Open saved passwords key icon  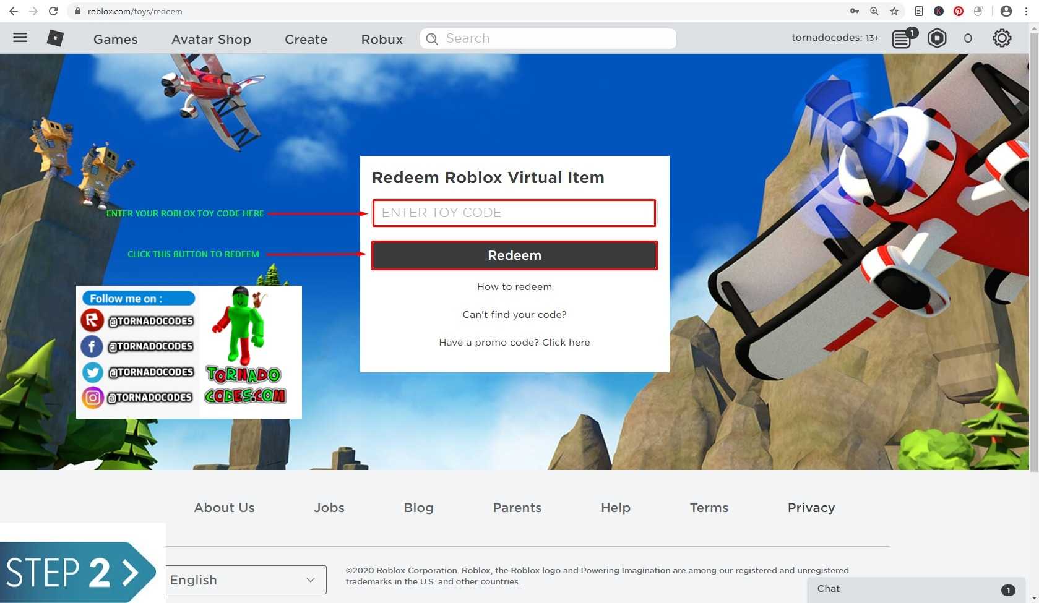[x=855, y=11]
